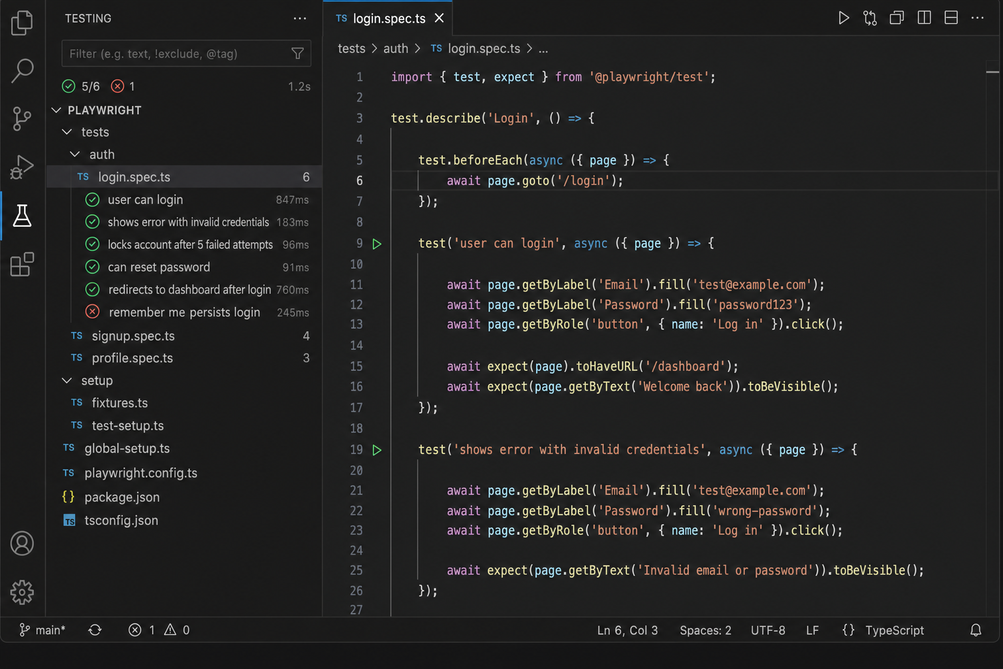The height and width of the screenshot is (669, 1003).
Task: Open playwright.config.ts file
Action: 185,473
